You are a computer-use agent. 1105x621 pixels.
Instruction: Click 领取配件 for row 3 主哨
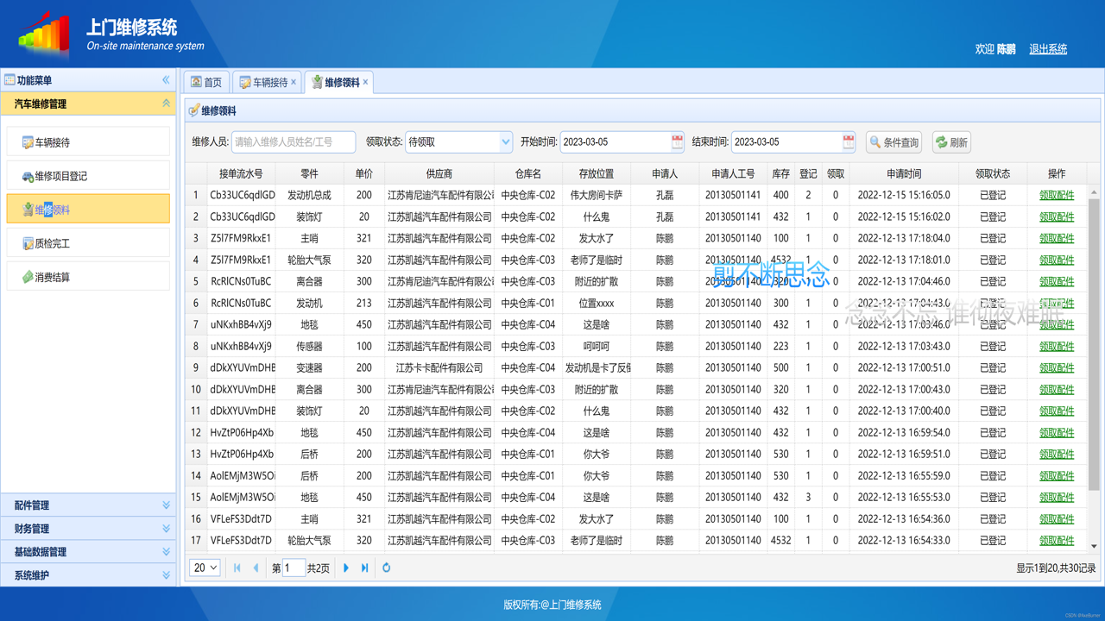(x=1057, y=239)
